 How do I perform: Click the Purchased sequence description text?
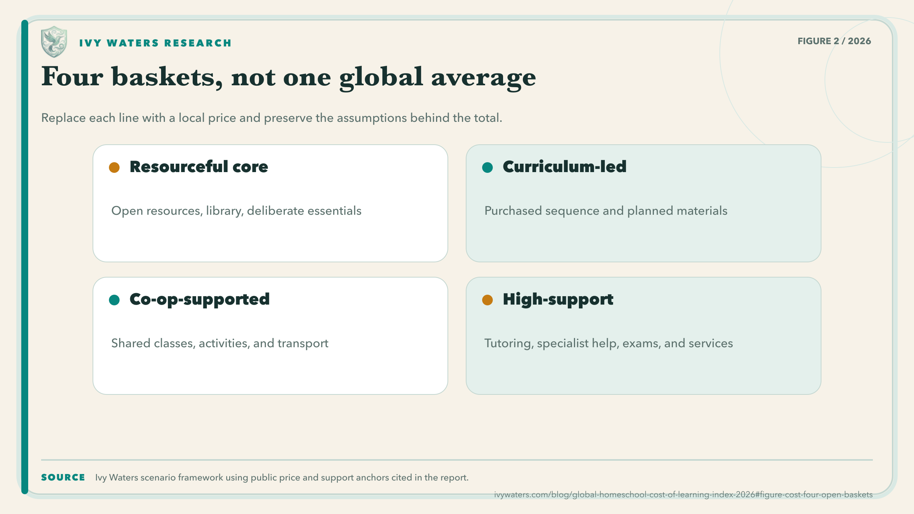(x=606, y=211)
